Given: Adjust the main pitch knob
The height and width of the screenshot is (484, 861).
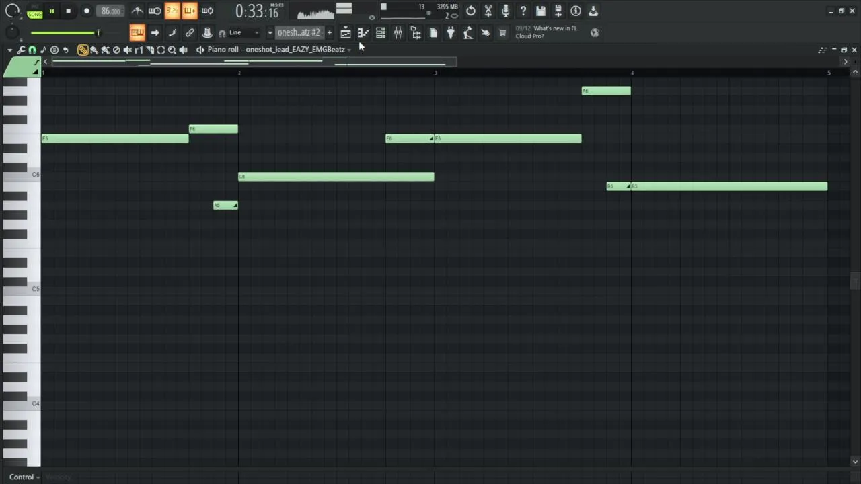Looking at the screenshot, I should [12, 32].
